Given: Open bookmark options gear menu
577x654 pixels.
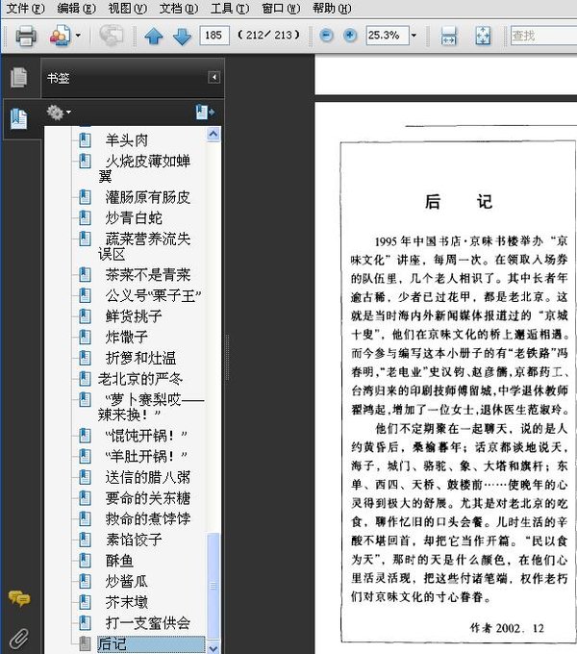Looking at the screenshot, I should tap(59, 113).
